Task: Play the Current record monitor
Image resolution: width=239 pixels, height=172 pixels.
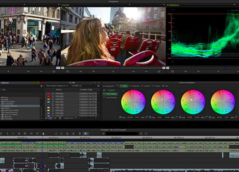Action: pyautogui.click(x=113, y=71)
